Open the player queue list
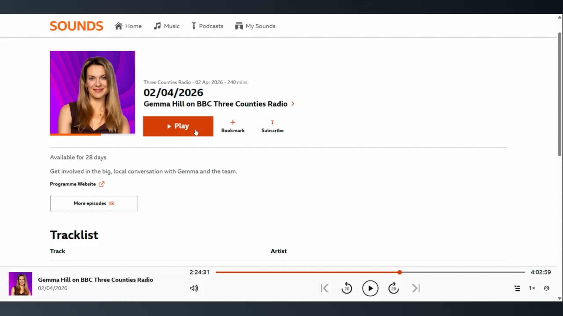 (517, 288)
